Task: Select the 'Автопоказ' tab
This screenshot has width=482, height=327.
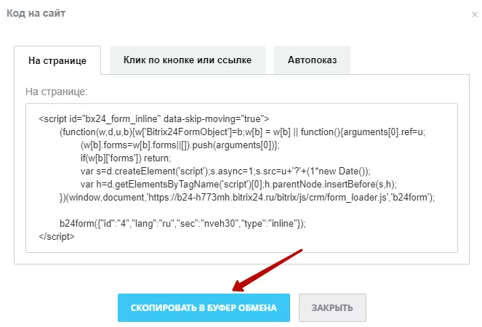Action: [x=312, y=60]
